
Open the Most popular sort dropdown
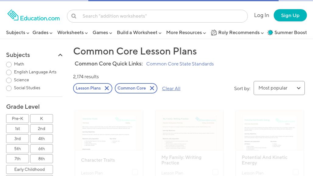tap(279, 88)
